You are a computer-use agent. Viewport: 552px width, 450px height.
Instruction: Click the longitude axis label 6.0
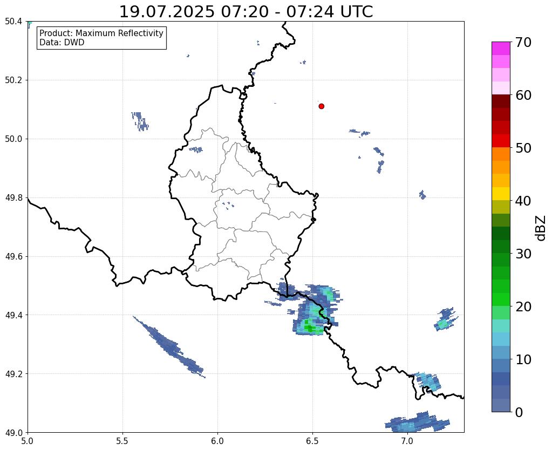217,441
